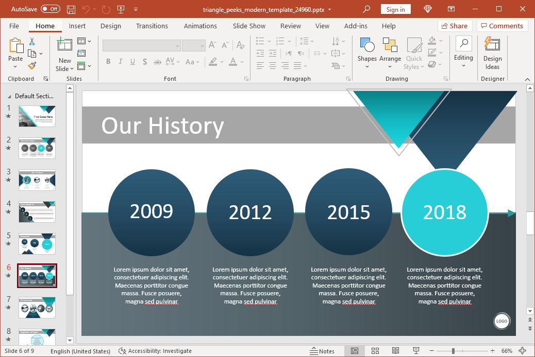Image resolution: width=535 pixels, height=357 pixels.
Task: Select the Format Painter brush icon
Action: tap(32, 65)
